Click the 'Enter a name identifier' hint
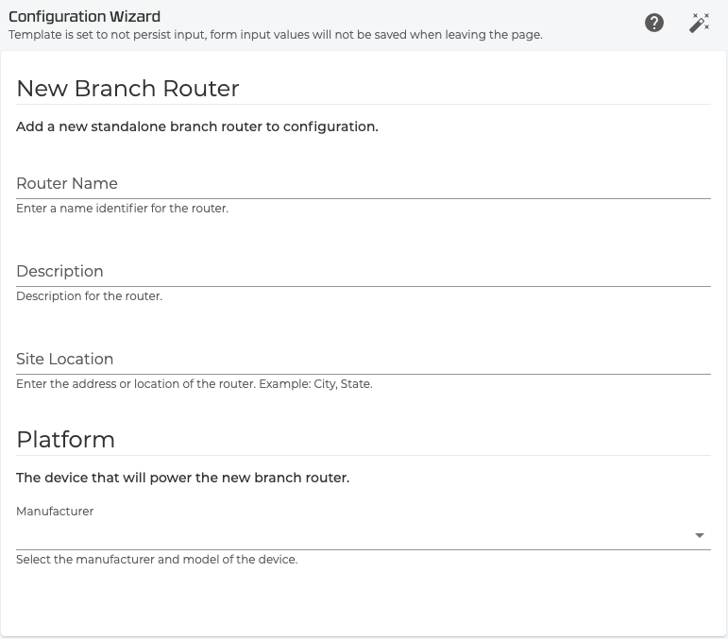Viewport: 728px width, 639px height. tap(122, 208)
